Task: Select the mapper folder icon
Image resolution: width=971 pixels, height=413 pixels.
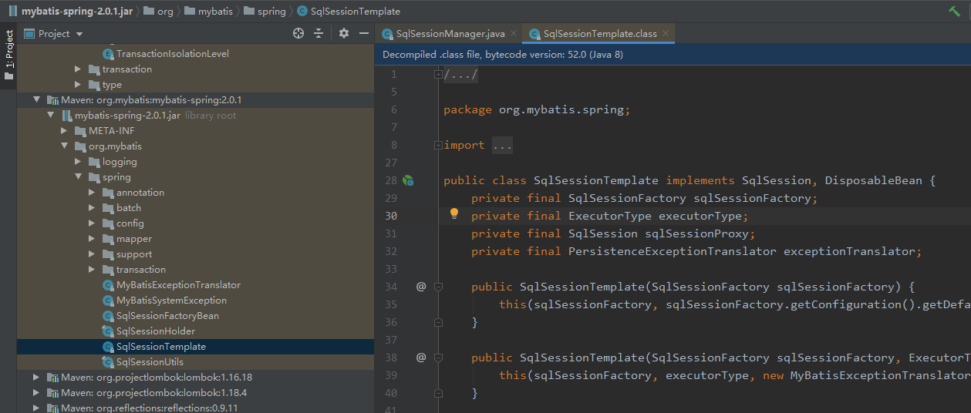Action: point(108,239)
